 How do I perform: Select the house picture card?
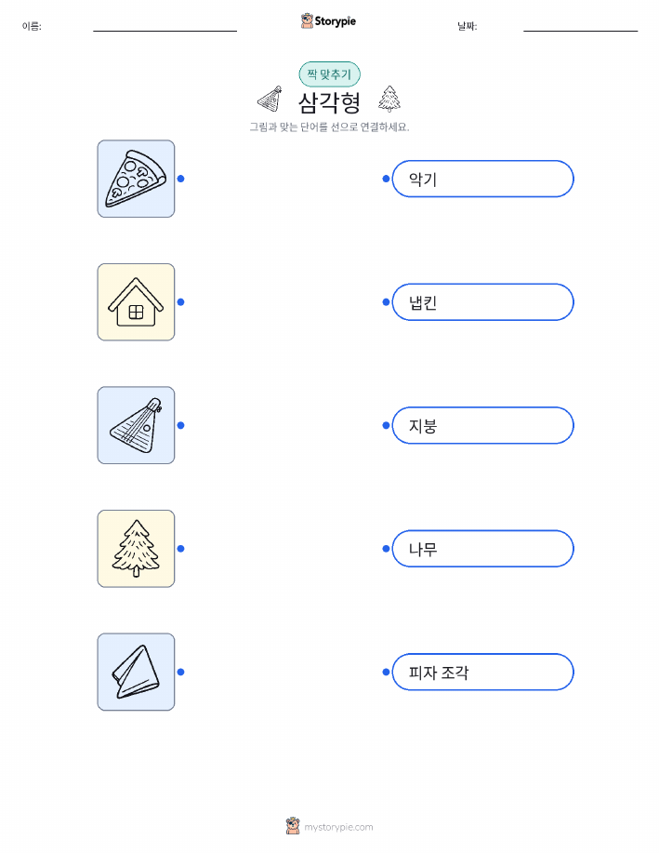coord(136,302)
